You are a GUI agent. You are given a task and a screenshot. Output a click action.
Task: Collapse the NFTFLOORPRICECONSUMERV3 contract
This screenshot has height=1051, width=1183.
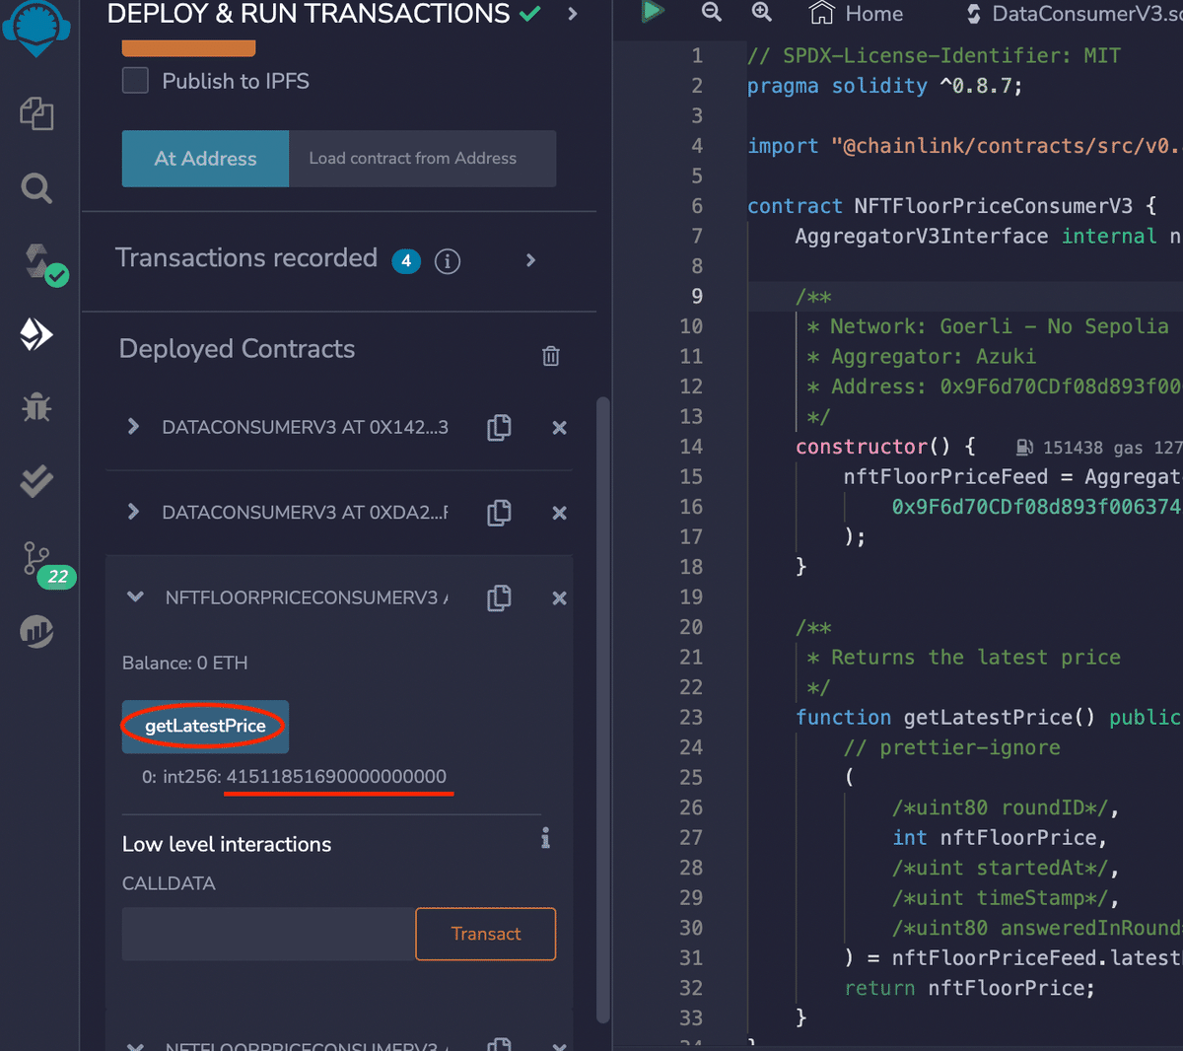136,597
